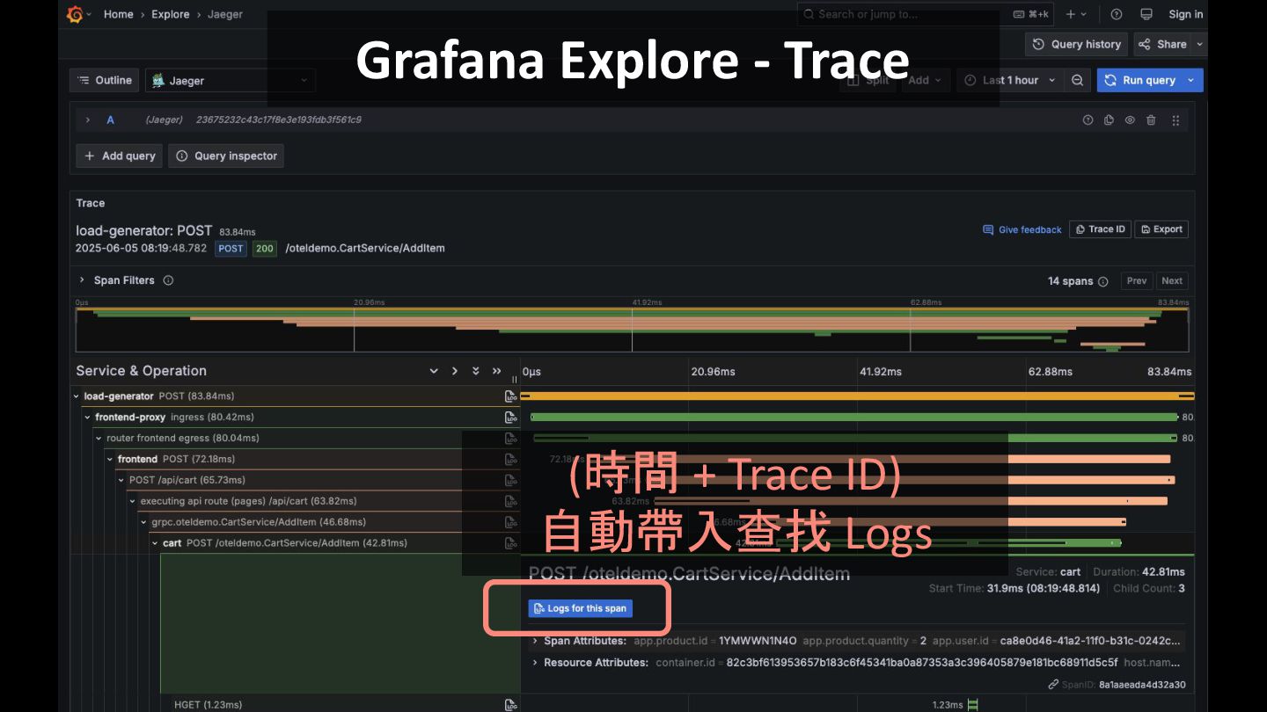Collapse the load-generator span tree chevron
This screenshot has height=712, width=1267.
click(x=77, y=396)
